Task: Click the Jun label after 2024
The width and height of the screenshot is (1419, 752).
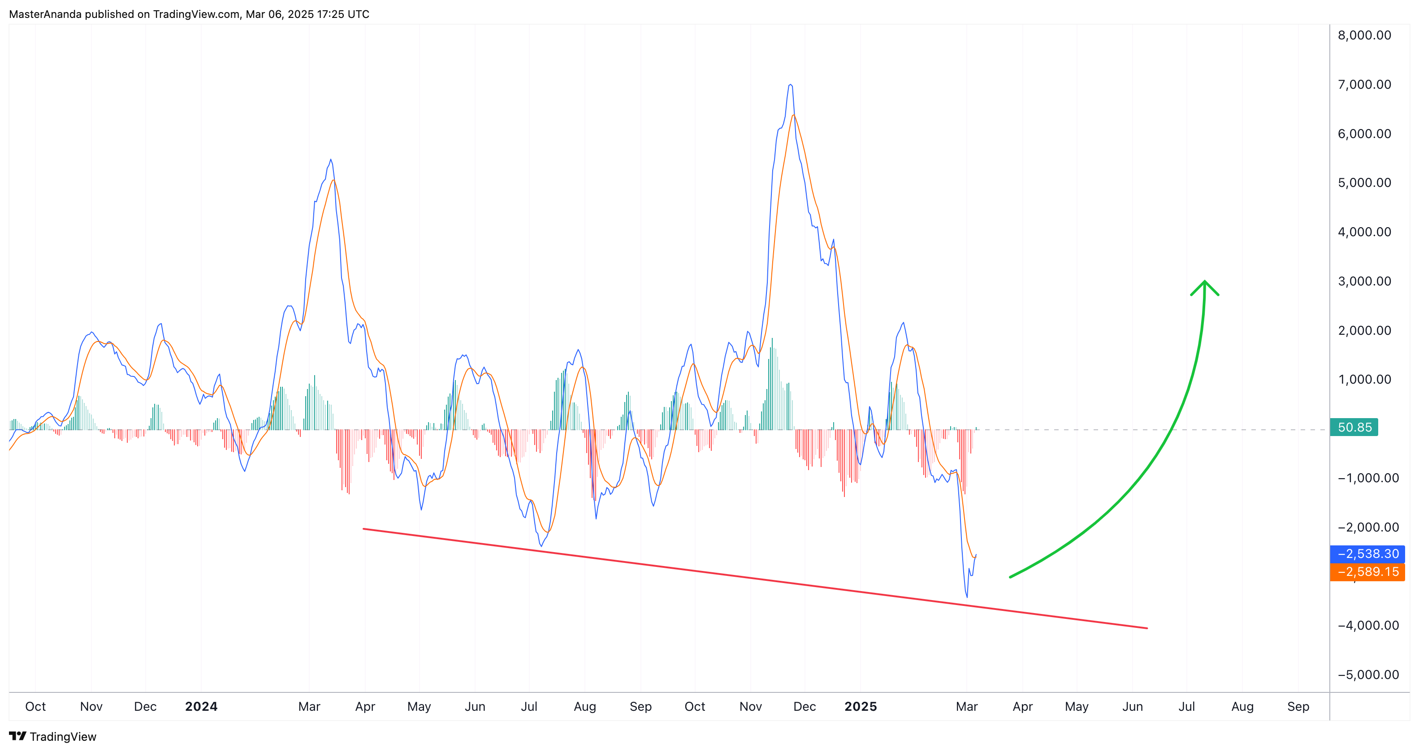Action: pyautogui.click(x=475, y=707)
